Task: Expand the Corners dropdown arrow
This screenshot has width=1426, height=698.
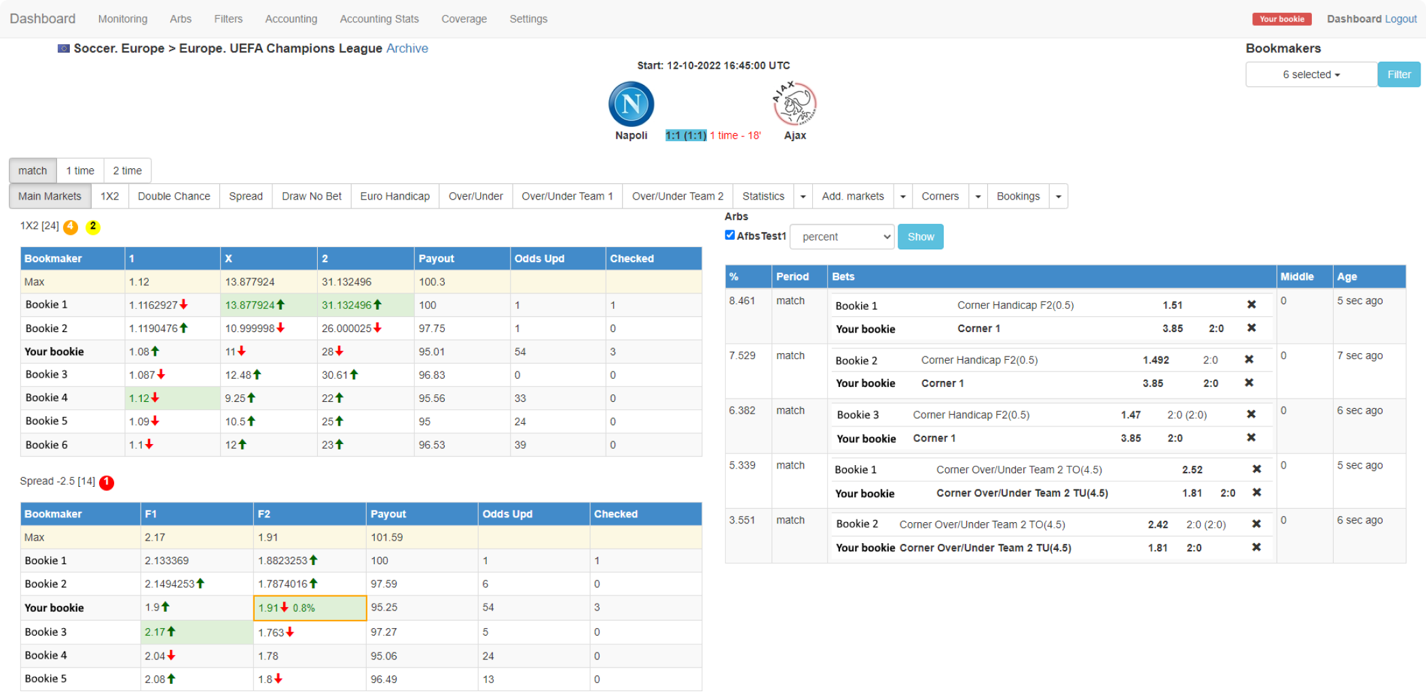Action: (978, 196)
